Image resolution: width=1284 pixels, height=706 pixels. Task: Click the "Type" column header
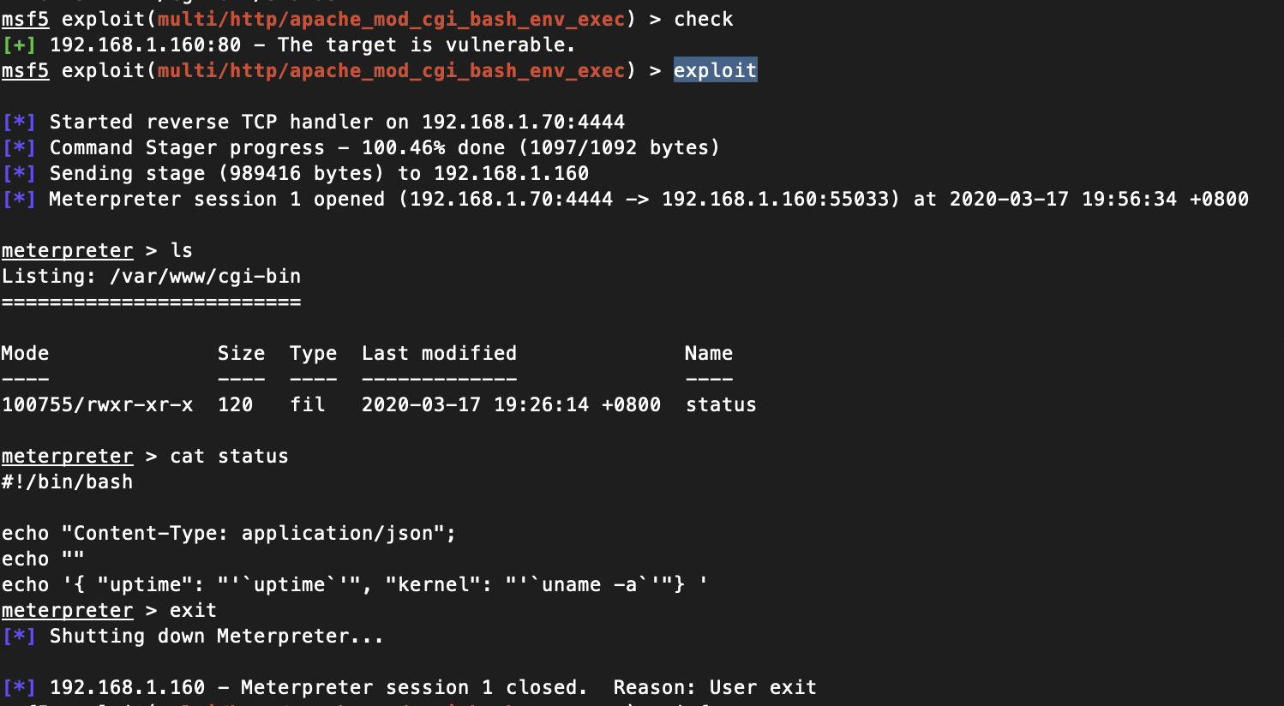pos(313,353)
